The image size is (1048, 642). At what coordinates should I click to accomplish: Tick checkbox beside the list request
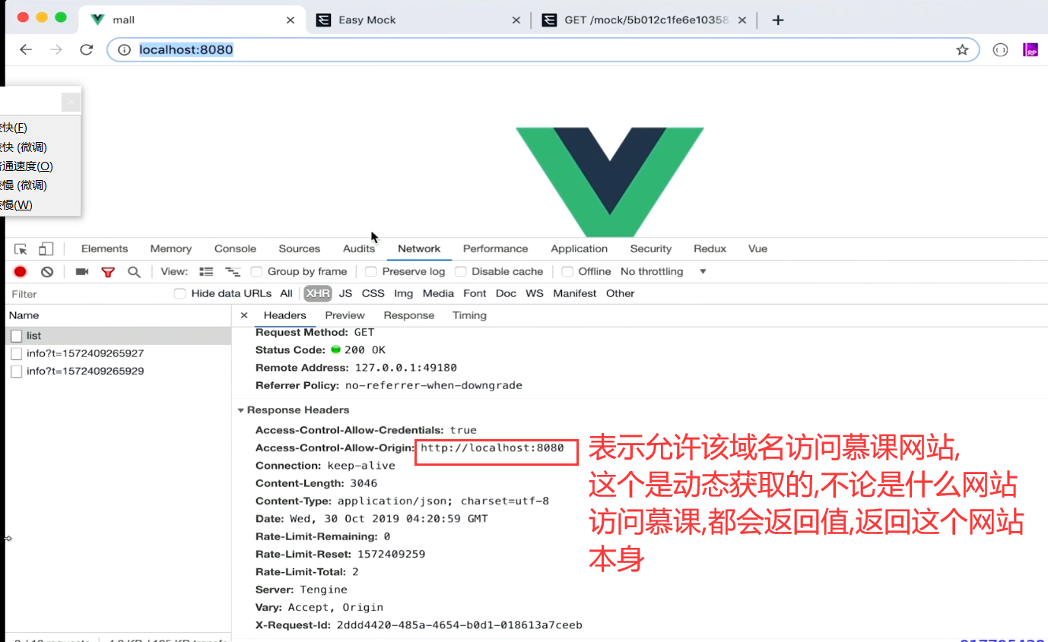(x=17, y=336)
